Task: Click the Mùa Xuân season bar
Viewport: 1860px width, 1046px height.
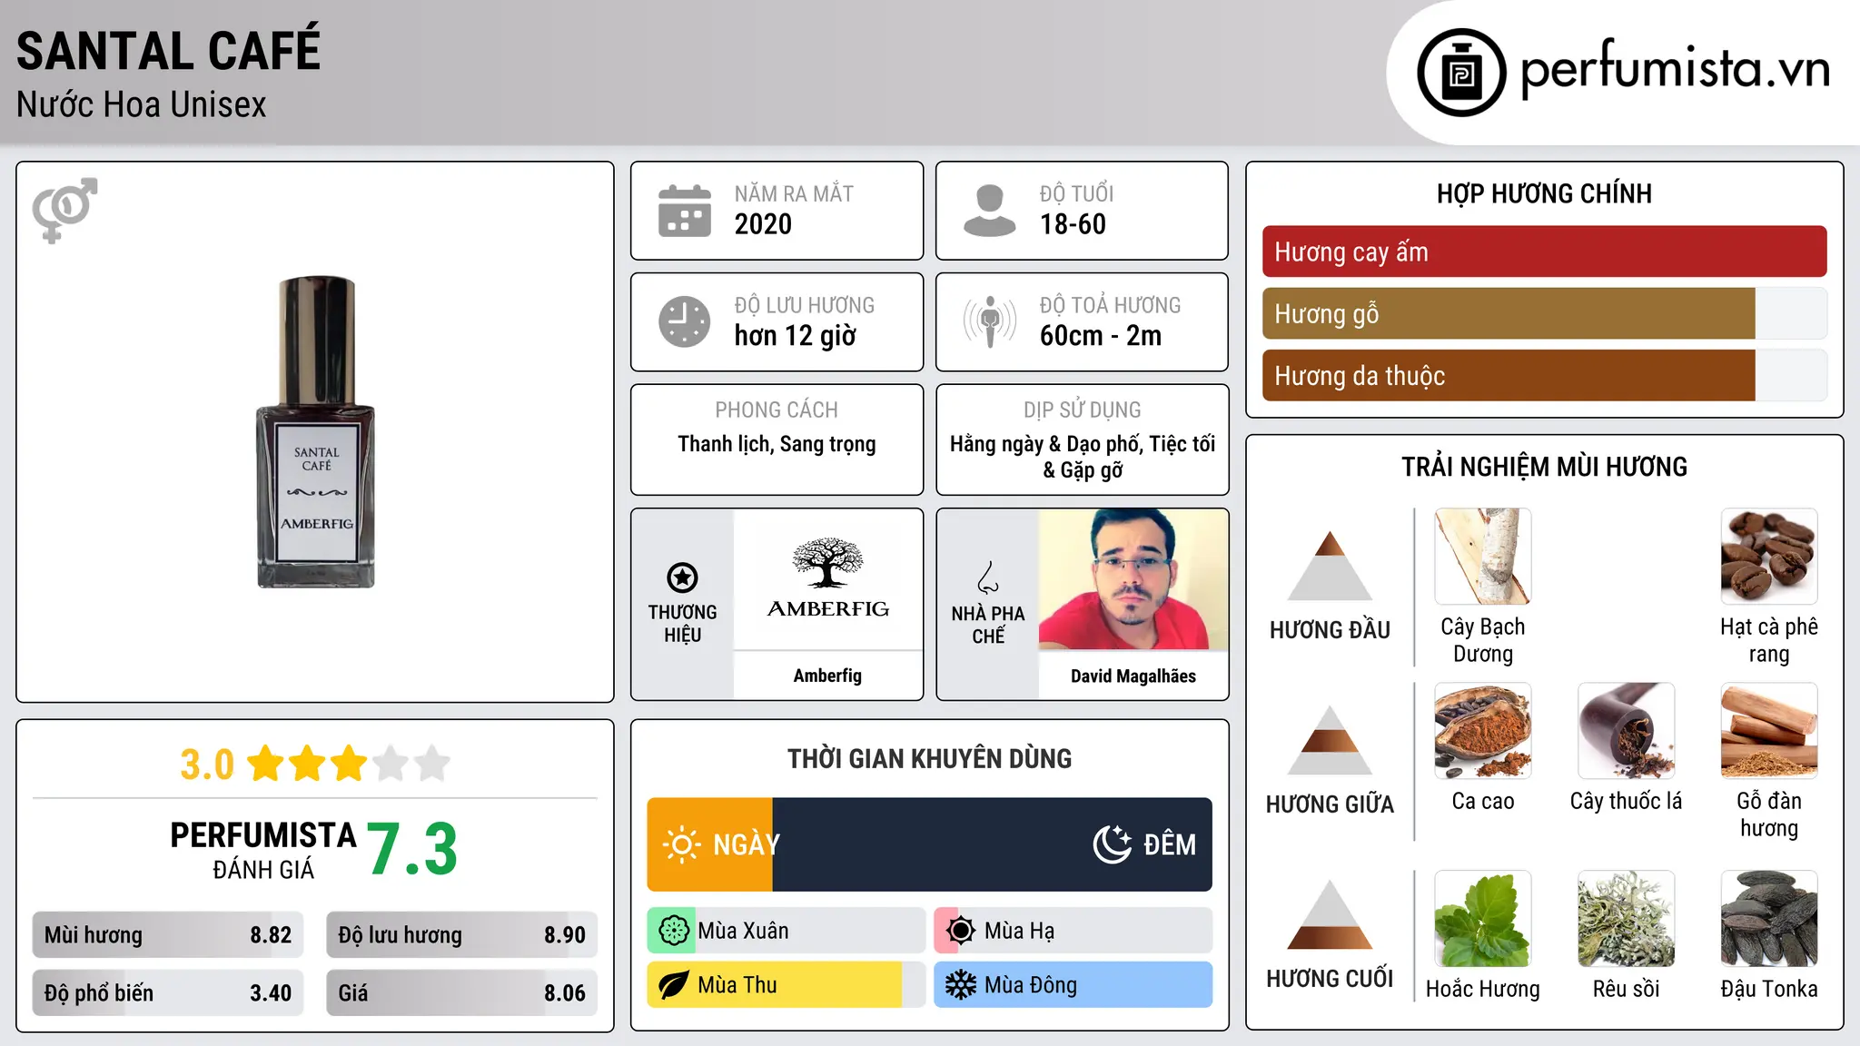Action: pyautogui.click(x=787, y=931)
